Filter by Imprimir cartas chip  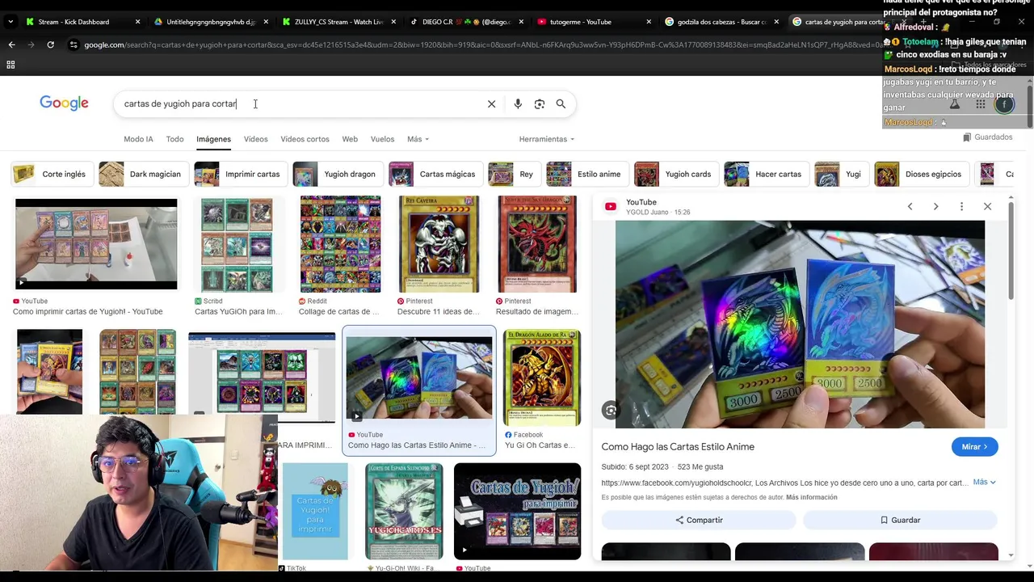point(239,174)
